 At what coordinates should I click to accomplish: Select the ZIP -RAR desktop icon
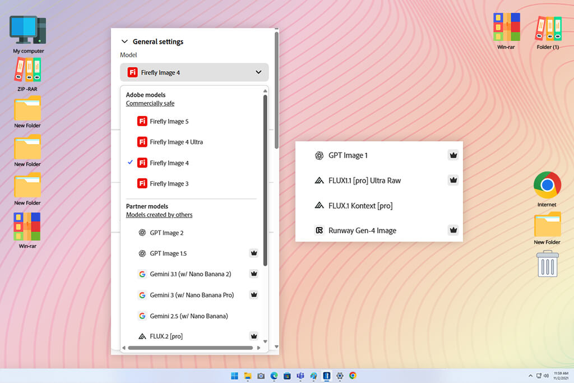click(27, 75)
